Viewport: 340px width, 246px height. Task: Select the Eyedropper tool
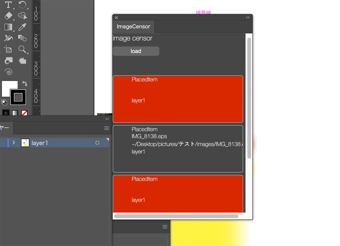pos(22,27)
